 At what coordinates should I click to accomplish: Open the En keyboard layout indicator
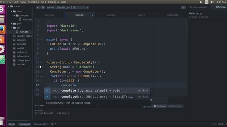(x=206, y=2)
